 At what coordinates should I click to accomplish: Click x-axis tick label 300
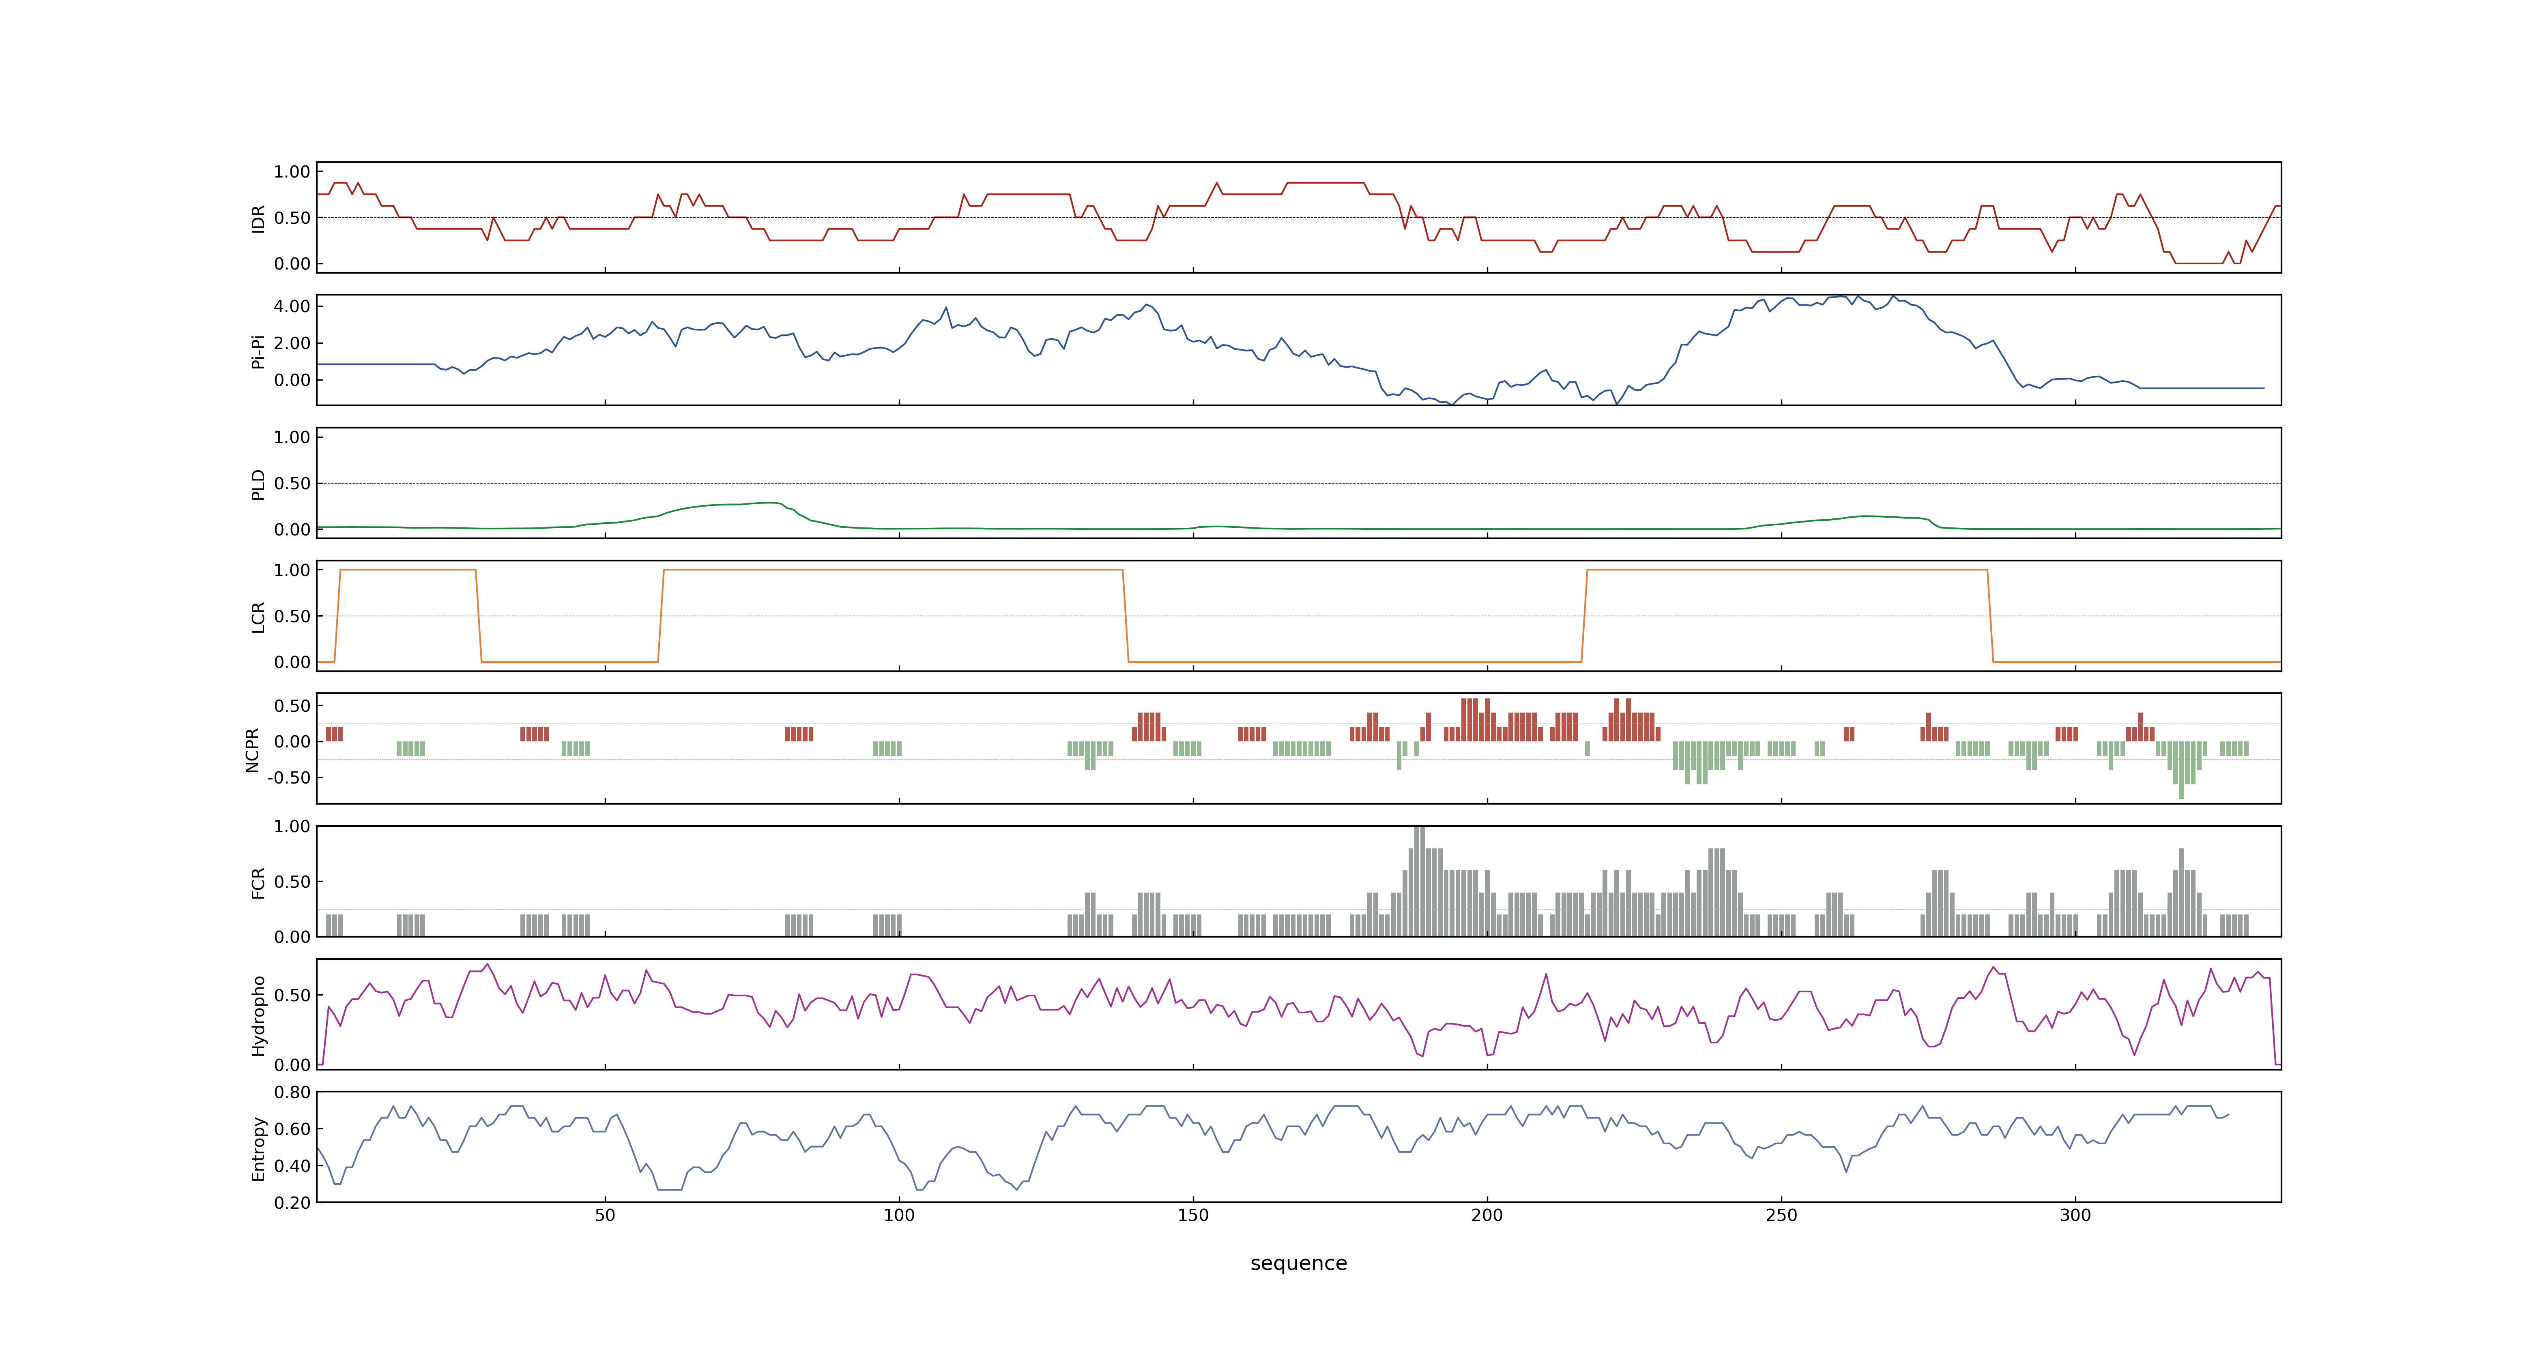(2075, 1215)
